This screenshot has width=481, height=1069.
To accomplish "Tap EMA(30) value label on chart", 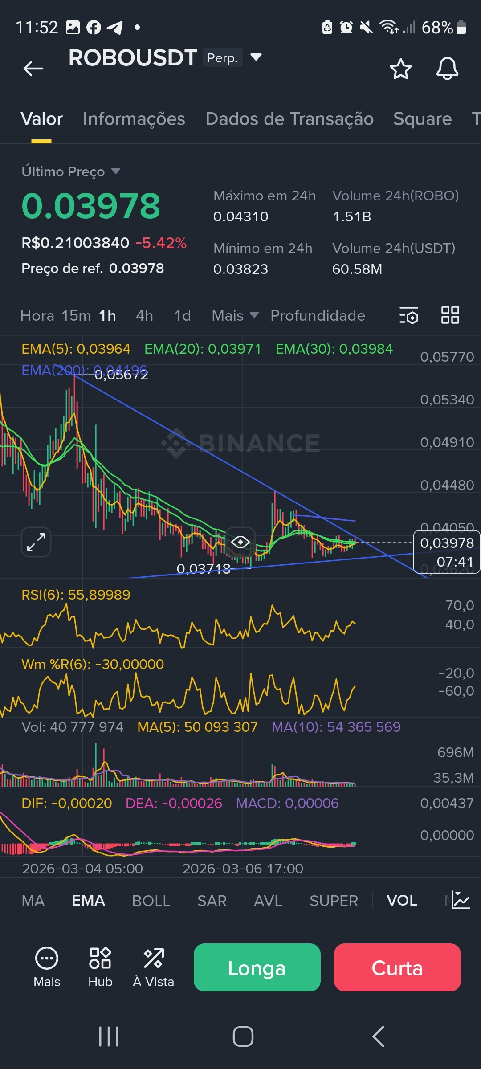I will coord(334,349).
